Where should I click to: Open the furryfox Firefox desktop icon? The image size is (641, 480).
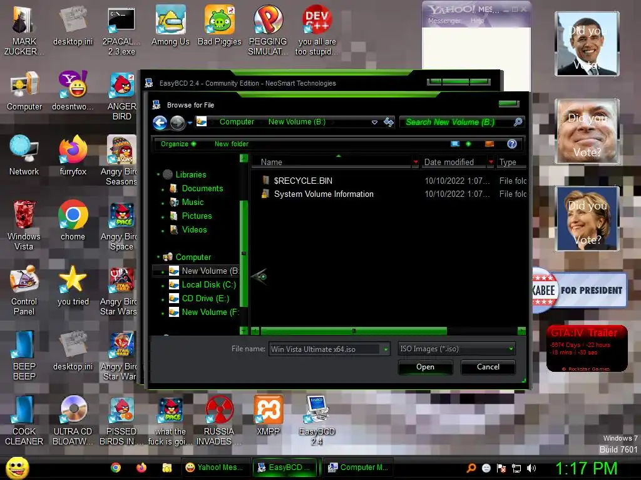(73, 156)
